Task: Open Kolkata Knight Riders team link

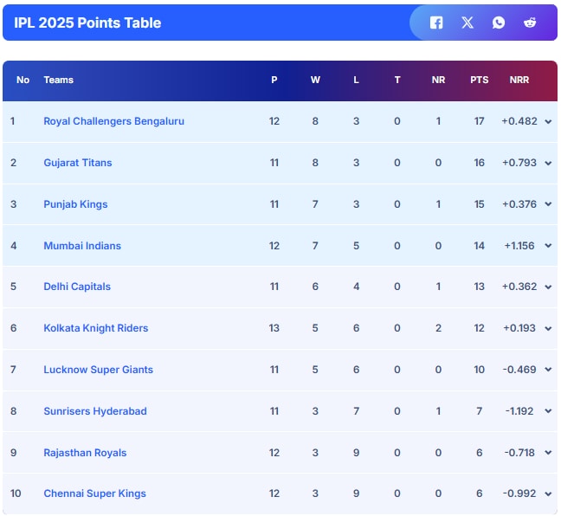Action: point(96,328)
